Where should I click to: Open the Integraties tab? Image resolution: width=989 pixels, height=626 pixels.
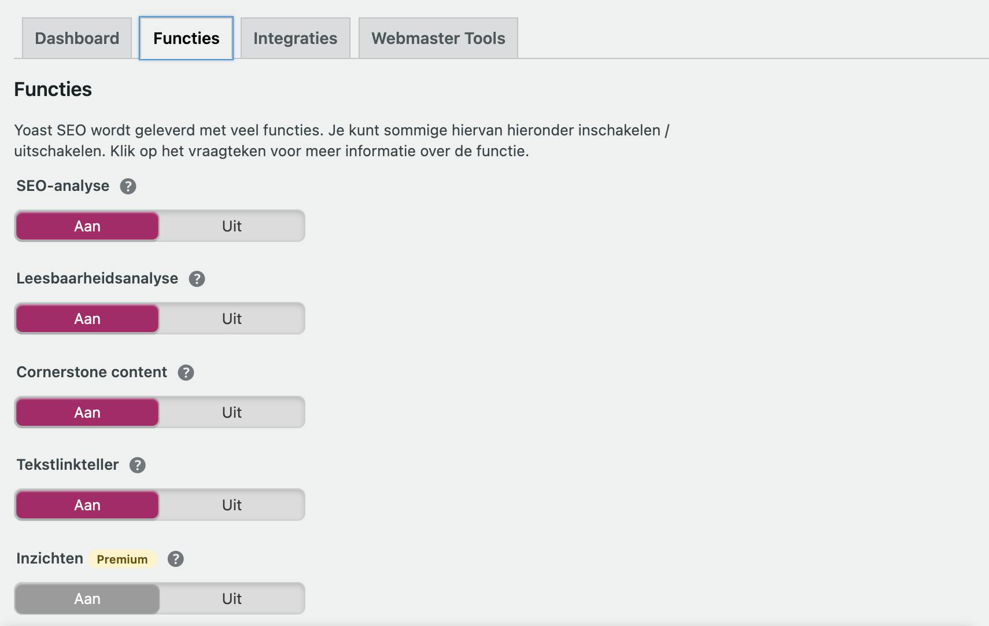click(295, 38)
